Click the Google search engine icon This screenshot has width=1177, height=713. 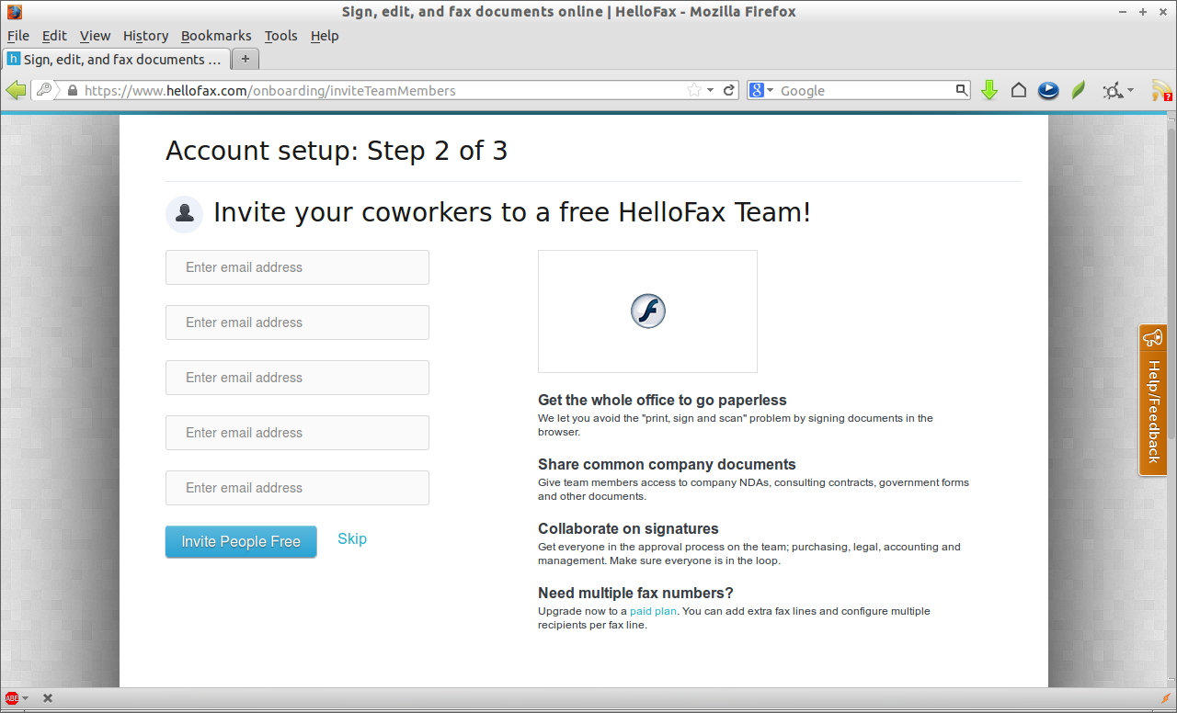[x=757, y=90]
